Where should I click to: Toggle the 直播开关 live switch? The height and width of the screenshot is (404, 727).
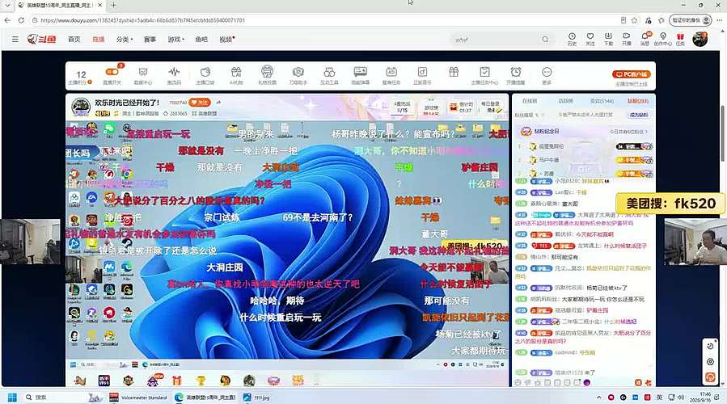pyautogui.click(x=112, y=75)
